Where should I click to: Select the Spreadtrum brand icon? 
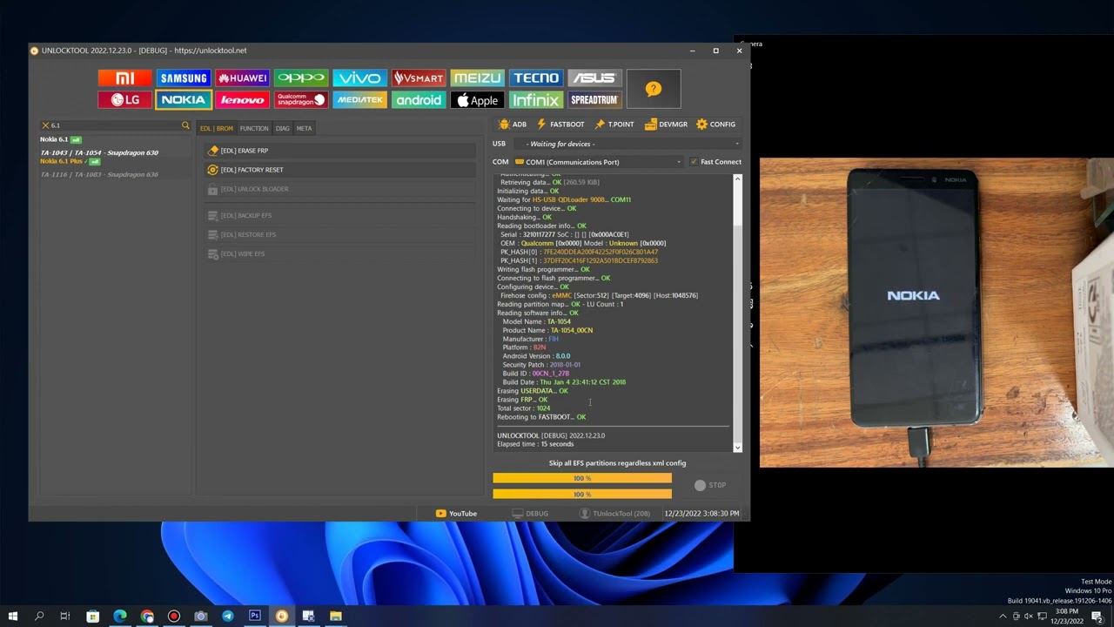[595, 100]
